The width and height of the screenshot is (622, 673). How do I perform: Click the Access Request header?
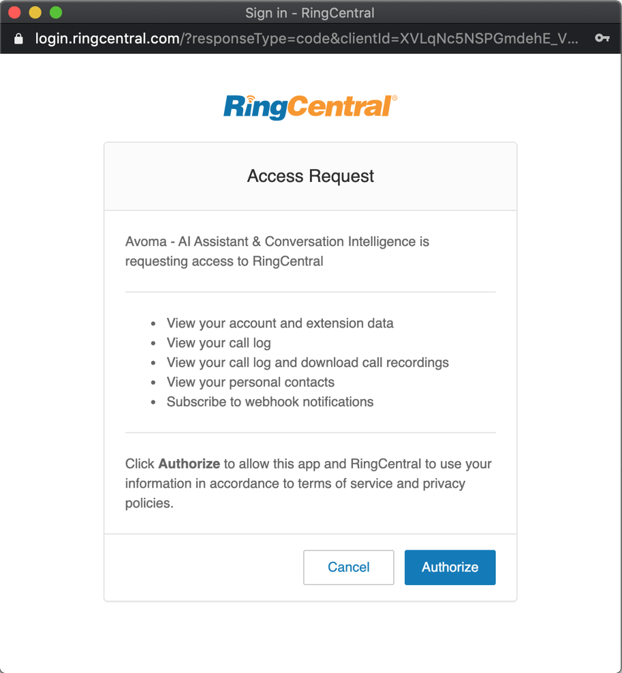click(x=310, y=176)
